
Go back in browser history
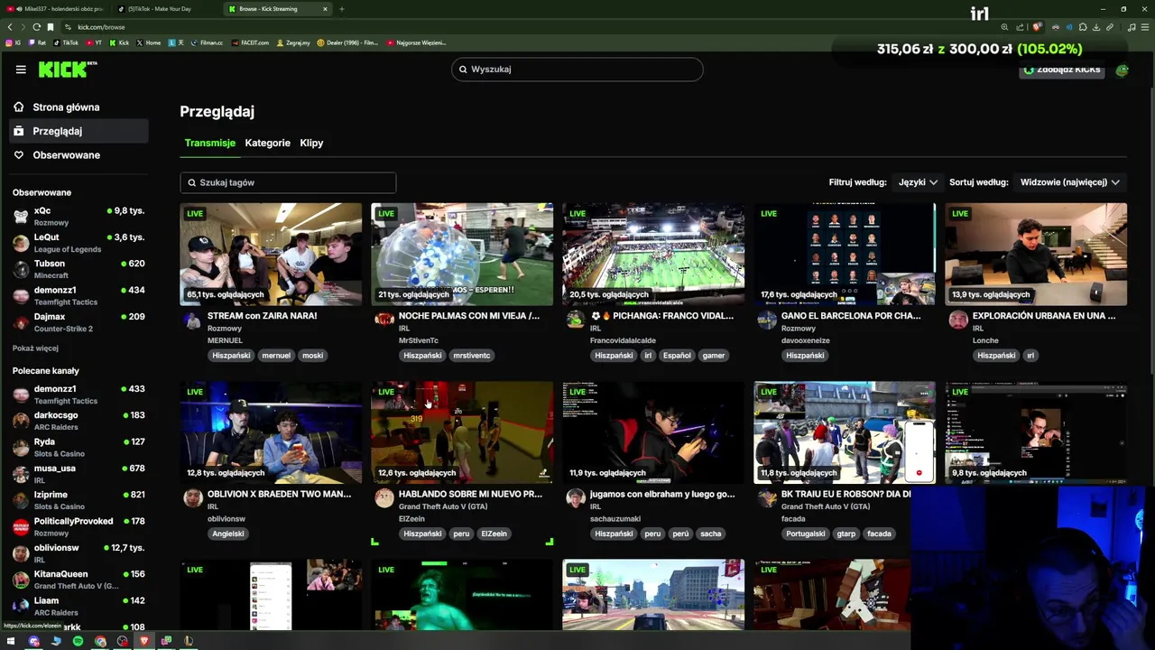(10, 27)
